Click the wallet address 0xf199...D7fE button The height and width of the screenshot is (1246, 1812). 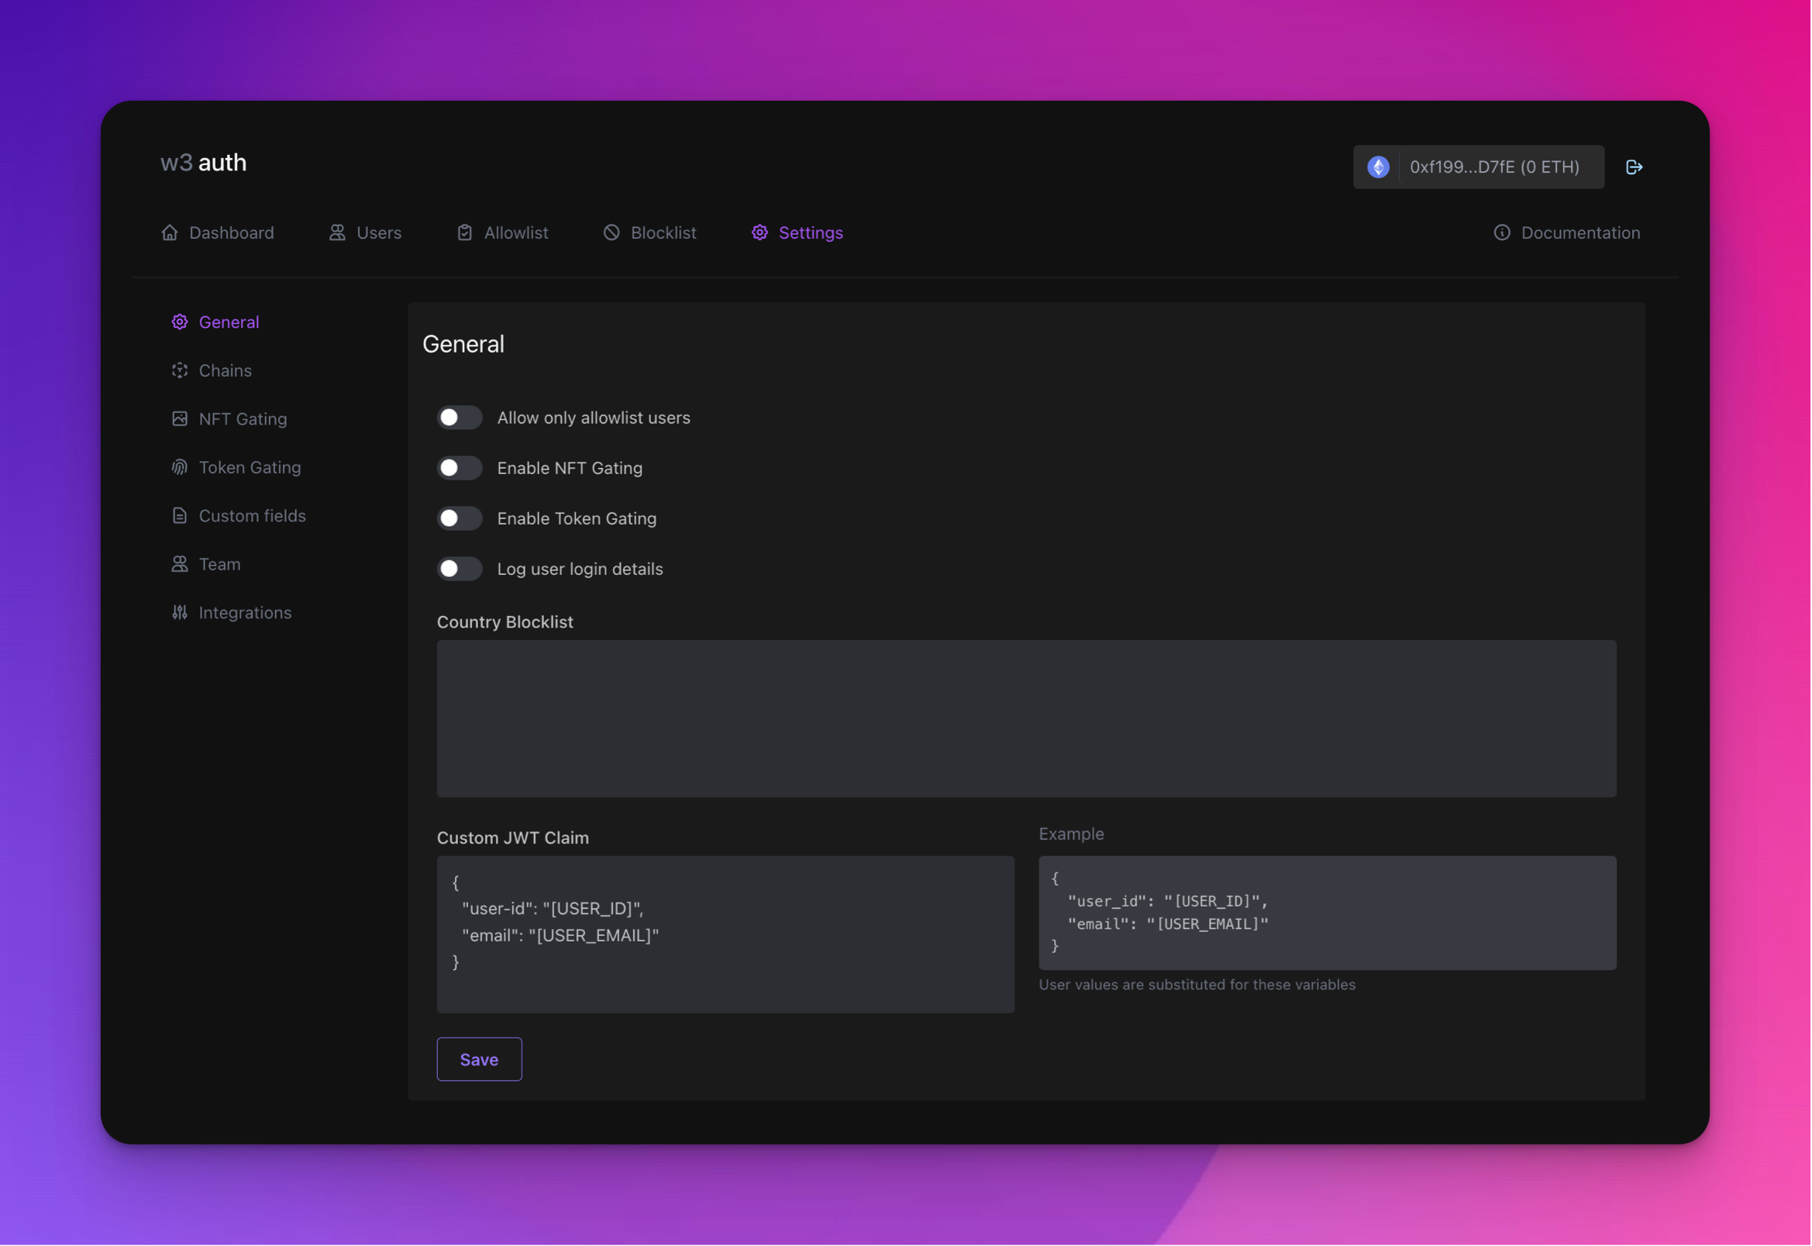tap(1493, 167)
